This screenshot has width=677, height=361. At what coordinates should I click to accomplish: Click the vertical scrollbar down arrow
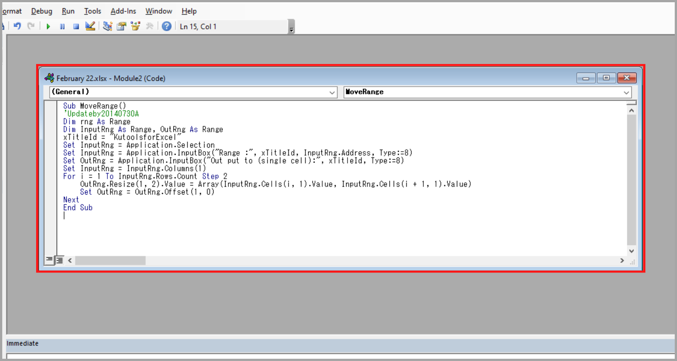coord(631,251)
